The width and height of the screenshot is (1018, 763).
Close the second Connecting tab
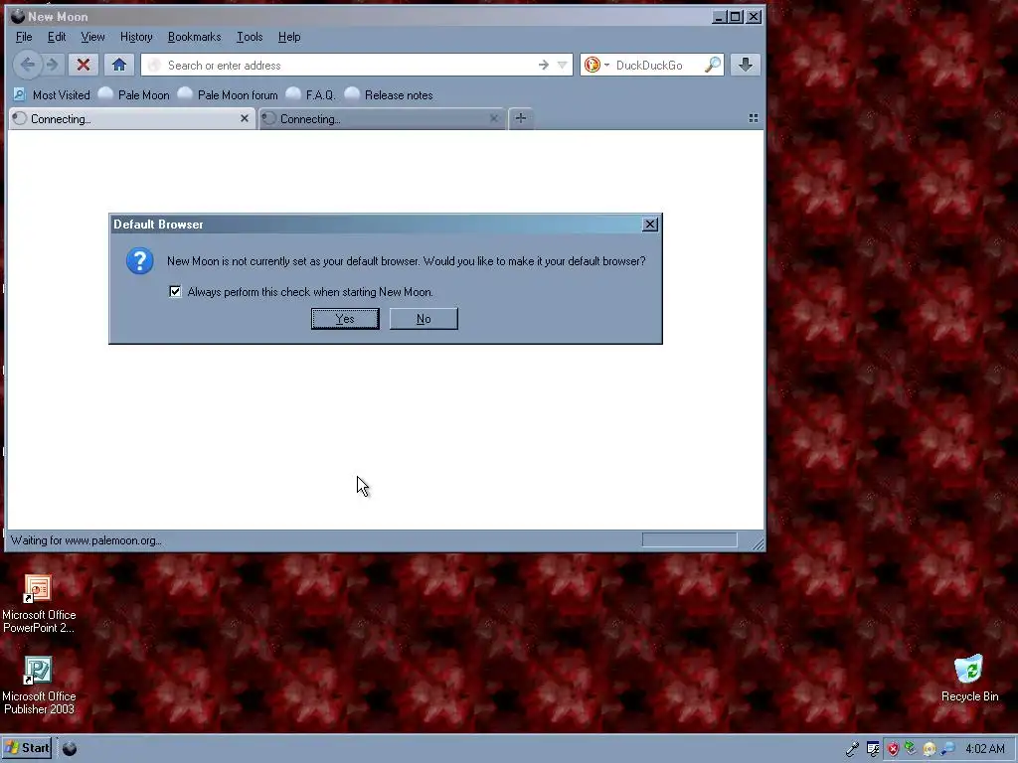(493, 118)
